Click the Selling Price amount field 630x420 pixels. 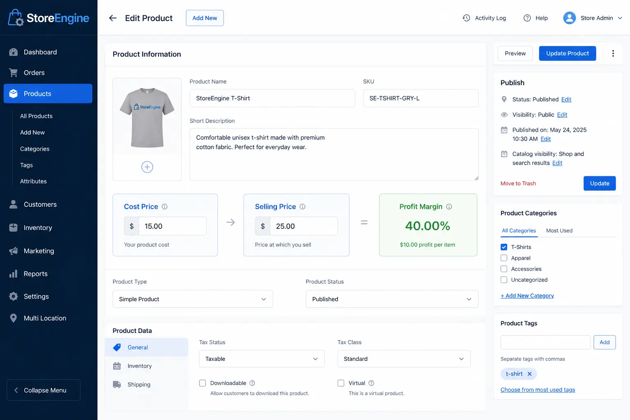pyautogui.click(x=304, y=226)
